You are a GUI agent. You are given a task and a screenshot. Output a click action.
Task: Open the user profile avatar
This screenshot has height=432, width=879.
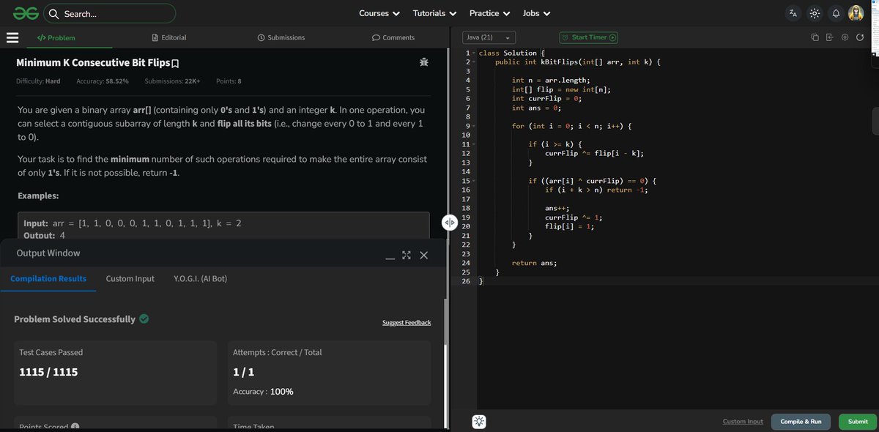point(856,13)
